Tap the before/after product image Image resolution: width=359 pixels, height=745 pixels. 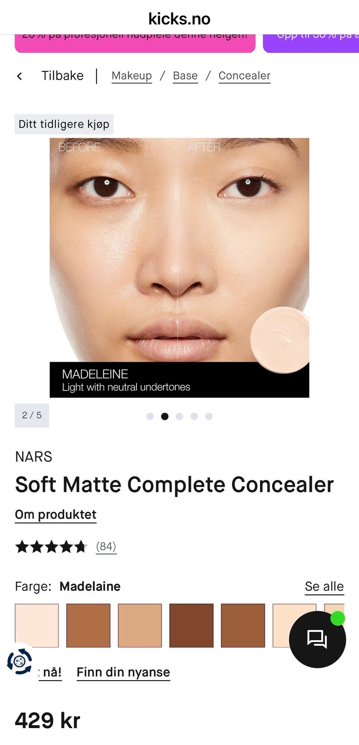(x=179, y=268)
